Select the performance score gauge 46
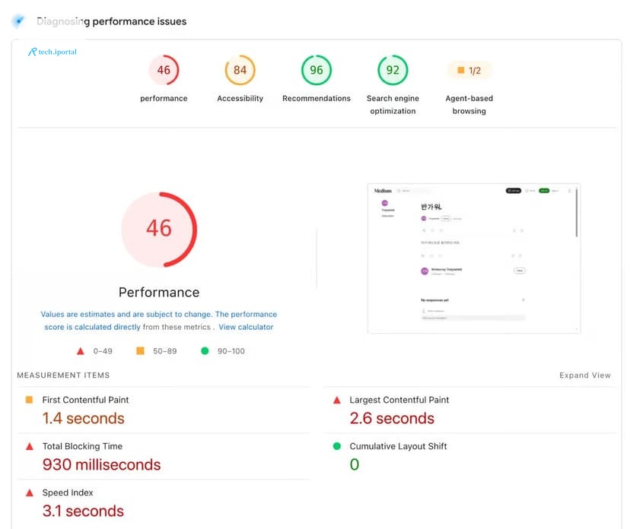Image resolution: width=630 pixels, height=529 pixels. (x=164, y=70)
